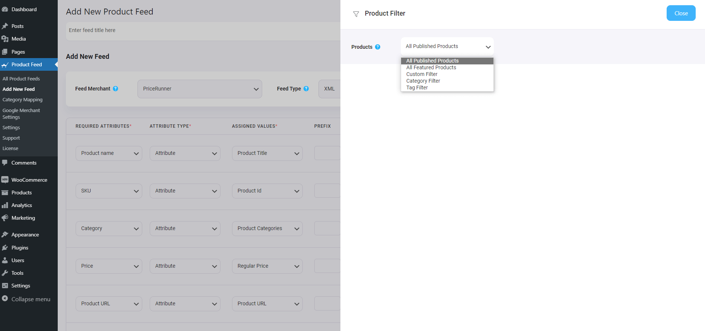The width and height of the screenshot is (705, 331).
Task: Click the Analytics bar chart icon
Action: click(x=5, y=205)
